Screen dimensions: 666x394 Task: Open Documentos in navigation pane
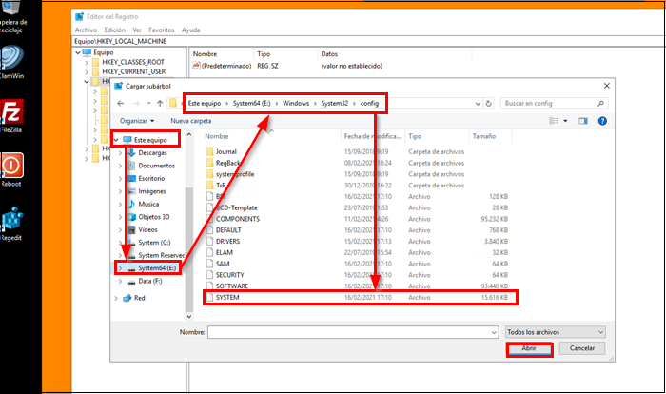pos(156,166)
